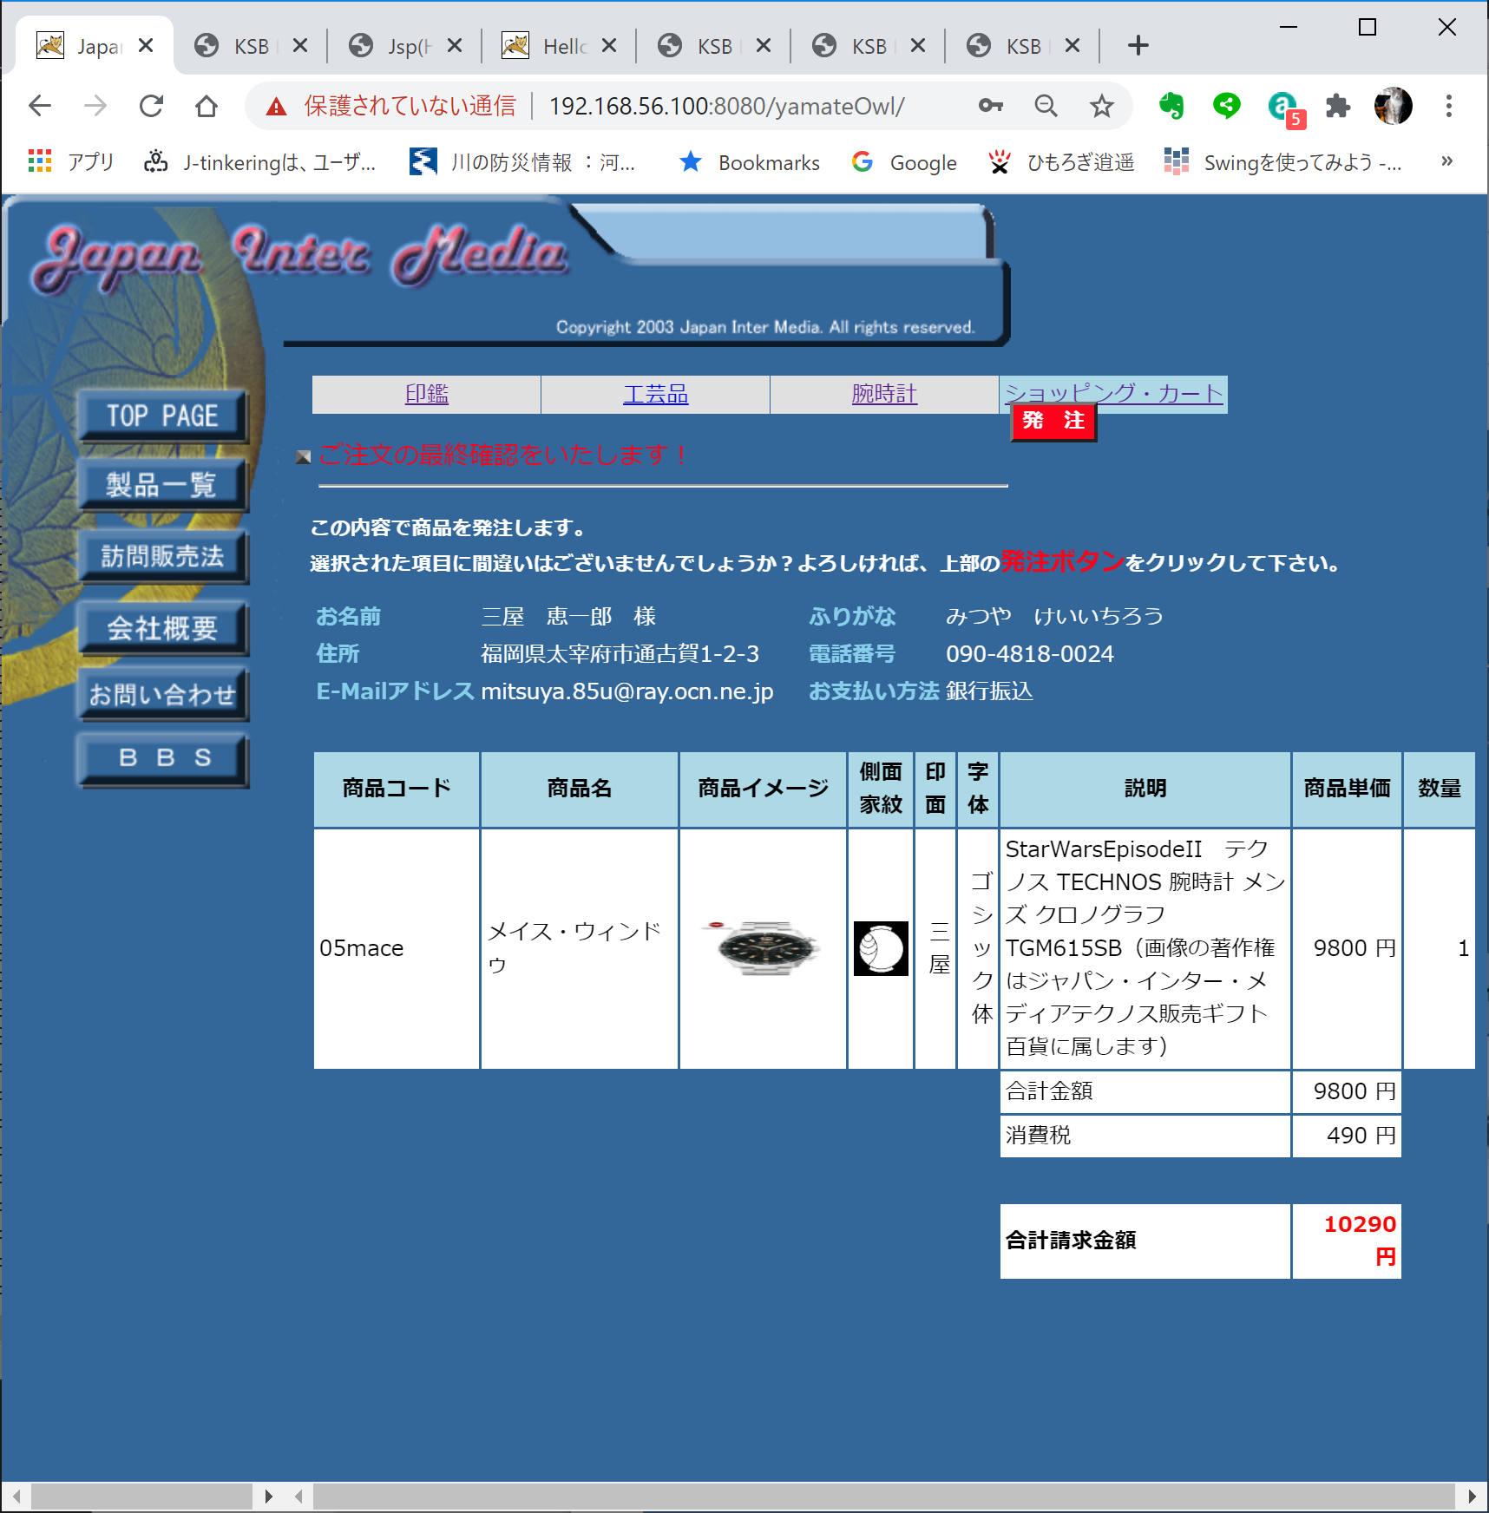This screenshot has width=1489, height=1513.
Task: Open the ひもろぎ逍遥 bookmark
Action: (1061, 162)
